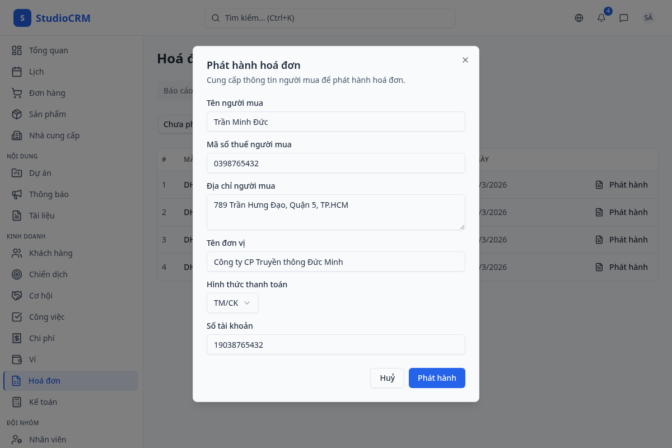Screen dimensions: 672x448
Task: Open the notifications bell
Action: pyautogui.click(x=601, y=18)
